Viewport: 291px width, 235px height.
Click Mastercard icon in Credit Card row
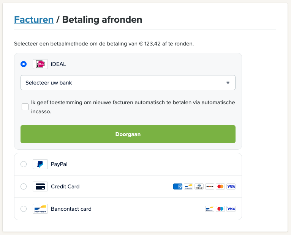point(220,186)
